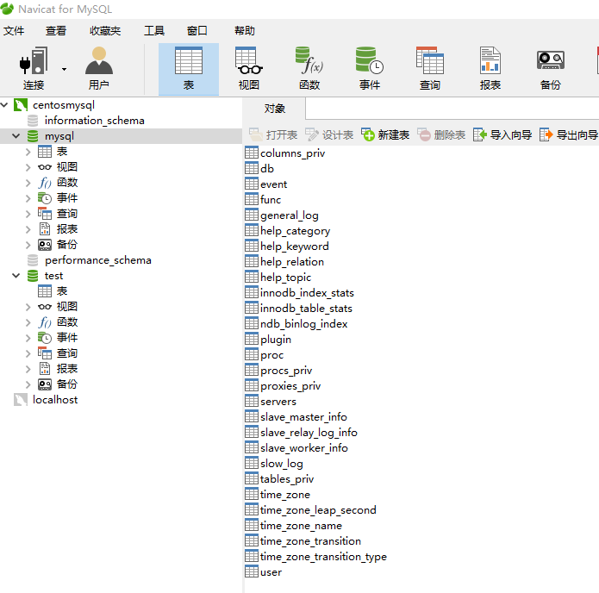Open 查询 queries from toolbar
The image size is (599, 593).
pos(430,69)
